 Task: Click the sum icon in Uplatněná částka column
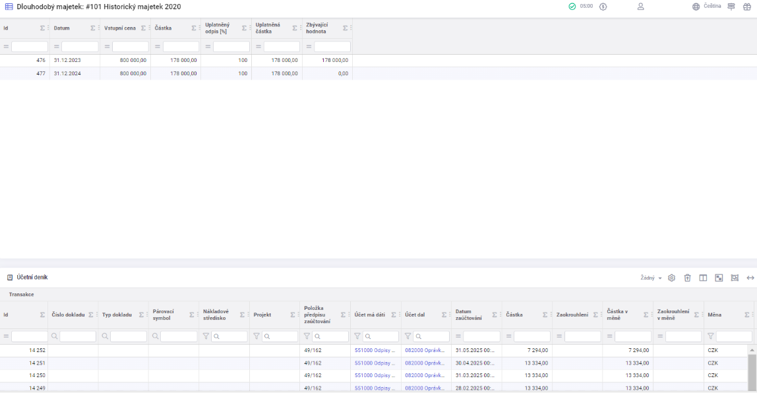click(x=295, y=28)
